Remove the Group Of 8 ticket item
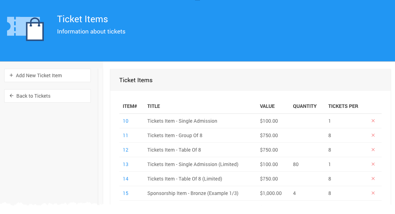 point(373,135)
